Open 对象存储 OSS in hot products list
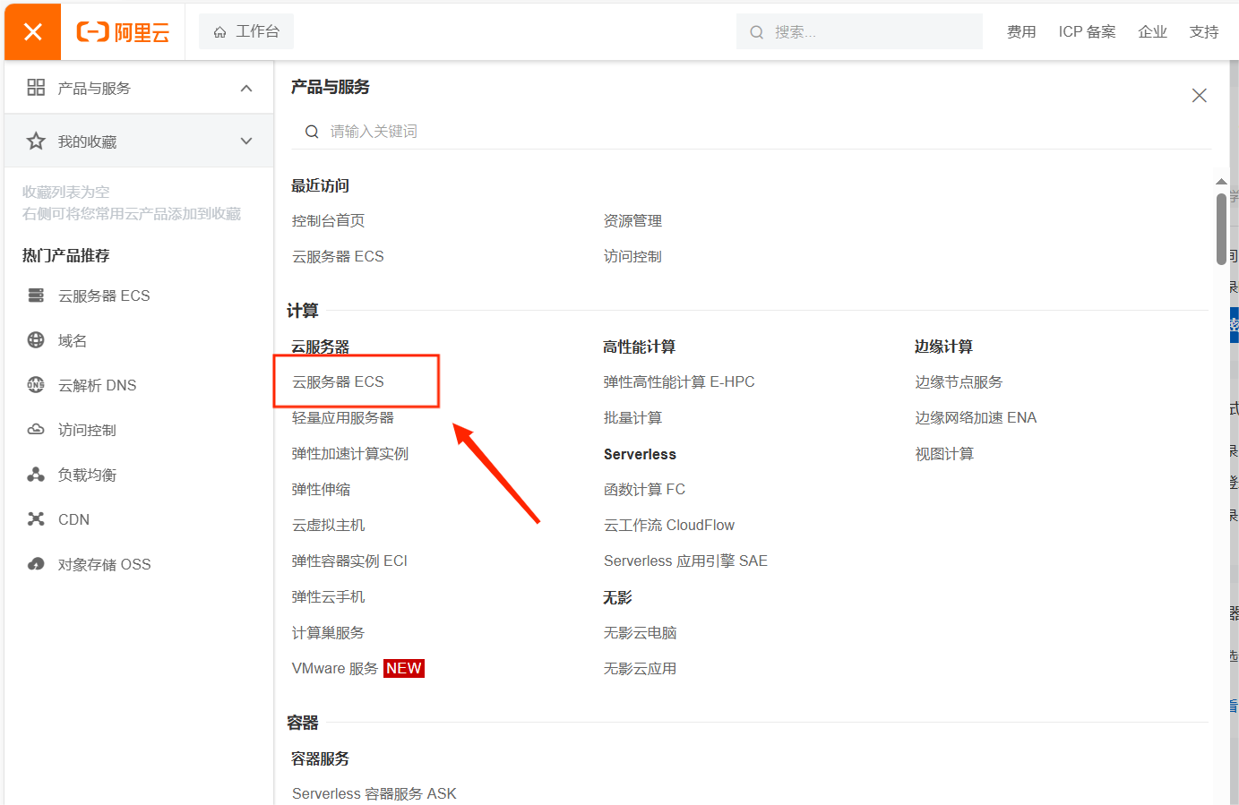The image size is (1239, 805). [104, 564]
